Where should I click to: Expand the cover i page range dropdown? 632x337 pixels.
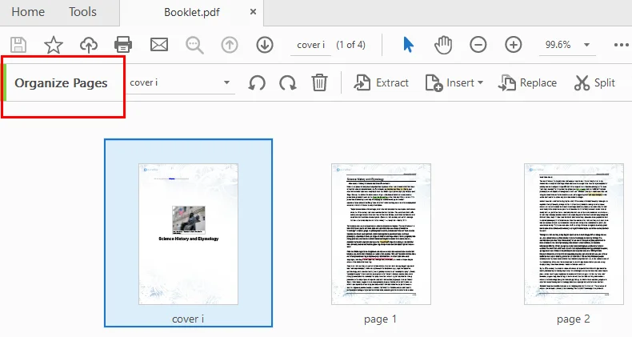181,82
